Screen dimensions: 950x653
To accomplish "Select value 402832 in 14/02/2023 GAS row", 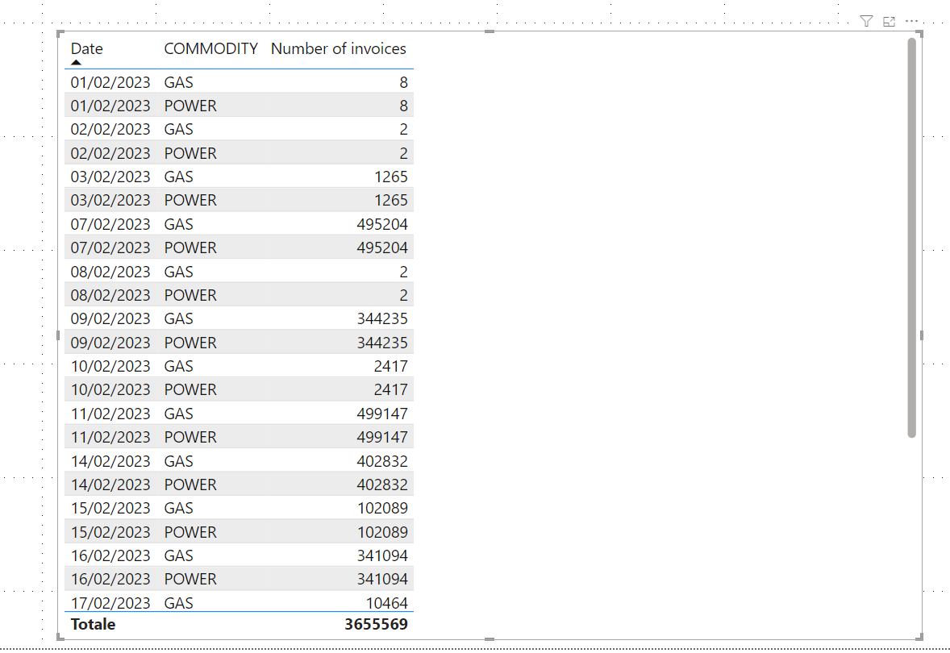I will tap(382, 462).
